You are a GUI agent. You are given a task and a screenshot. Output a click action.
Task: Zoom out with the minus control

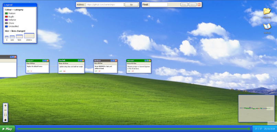point(5,110)
